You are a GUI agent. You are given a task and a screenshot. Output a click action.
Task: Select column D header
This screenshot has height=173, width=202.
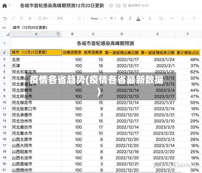tap(122, 34)
